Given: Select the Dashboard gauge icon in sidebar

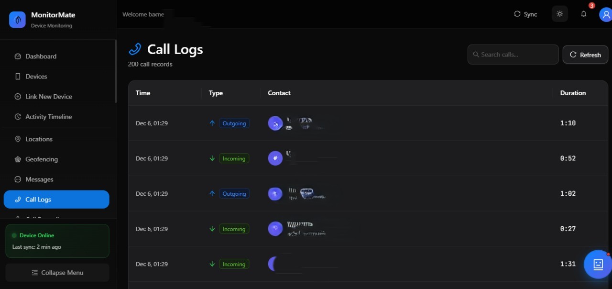Looking at the screenshot, I should pyautogui.click(x=18, y=56).
